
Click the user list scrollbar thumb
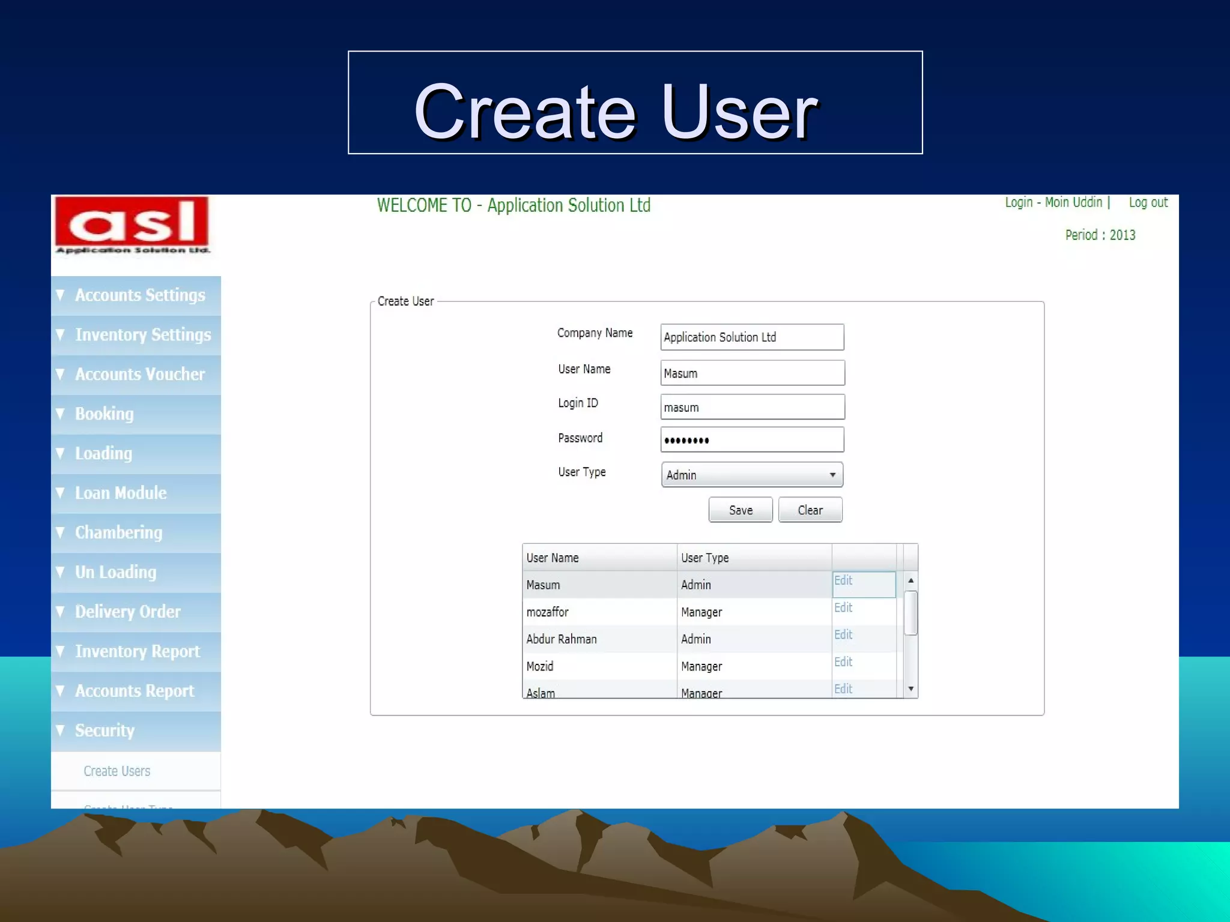[911, 613]
